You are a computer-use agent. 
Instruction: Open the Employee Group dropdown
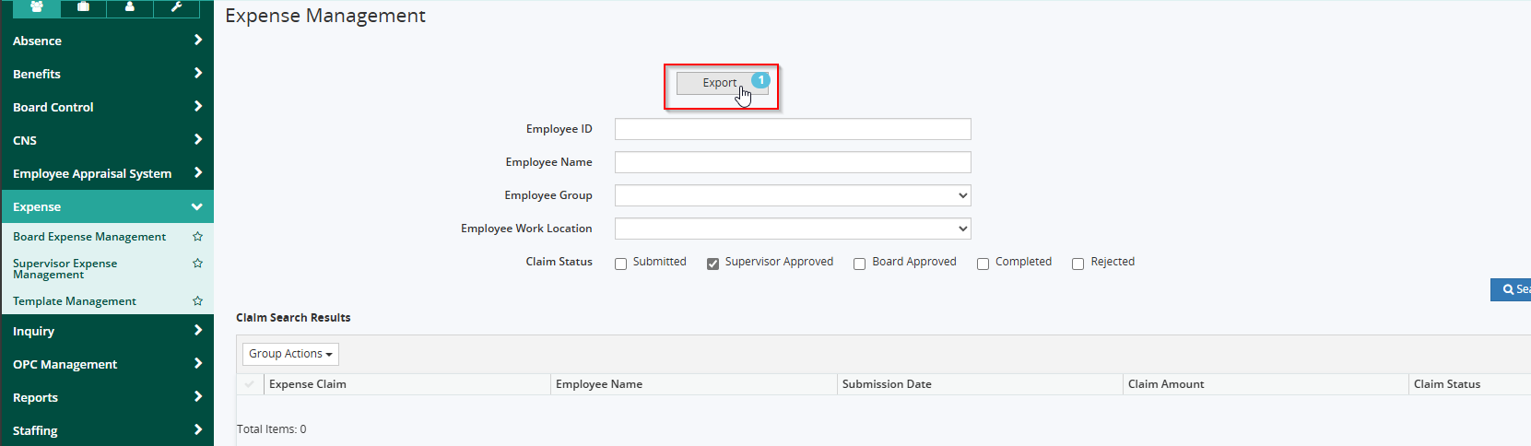pos(793,195)
